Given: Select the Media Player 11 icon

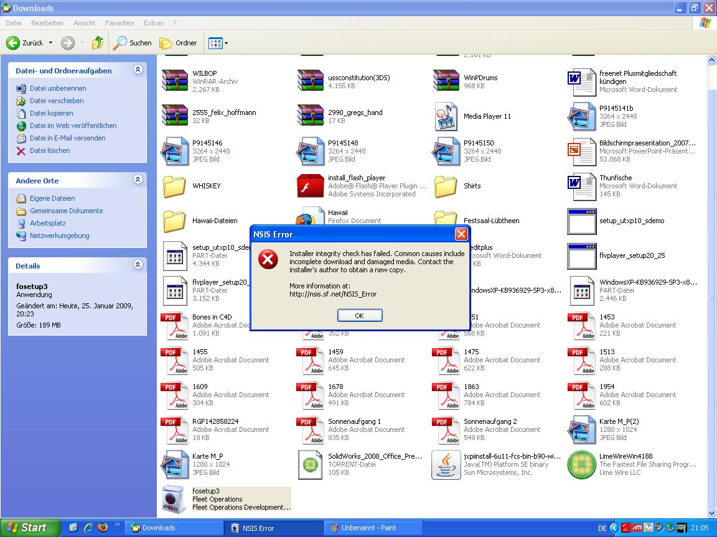Looking at the screenshot, I should [446, 116].
